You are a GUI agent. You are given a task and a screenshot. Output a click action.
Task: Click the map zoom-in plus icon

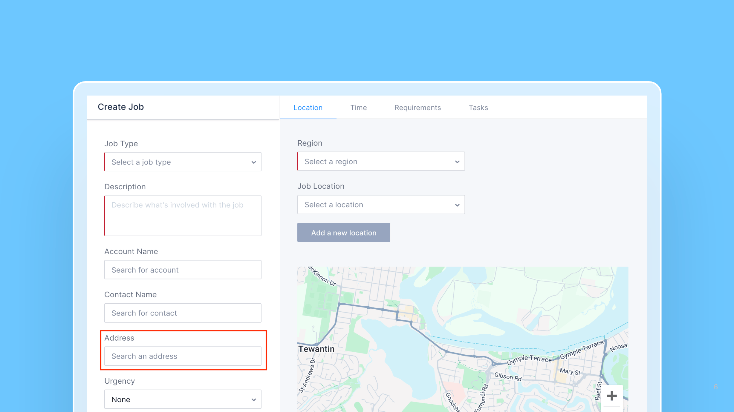(x=611, y=396)
